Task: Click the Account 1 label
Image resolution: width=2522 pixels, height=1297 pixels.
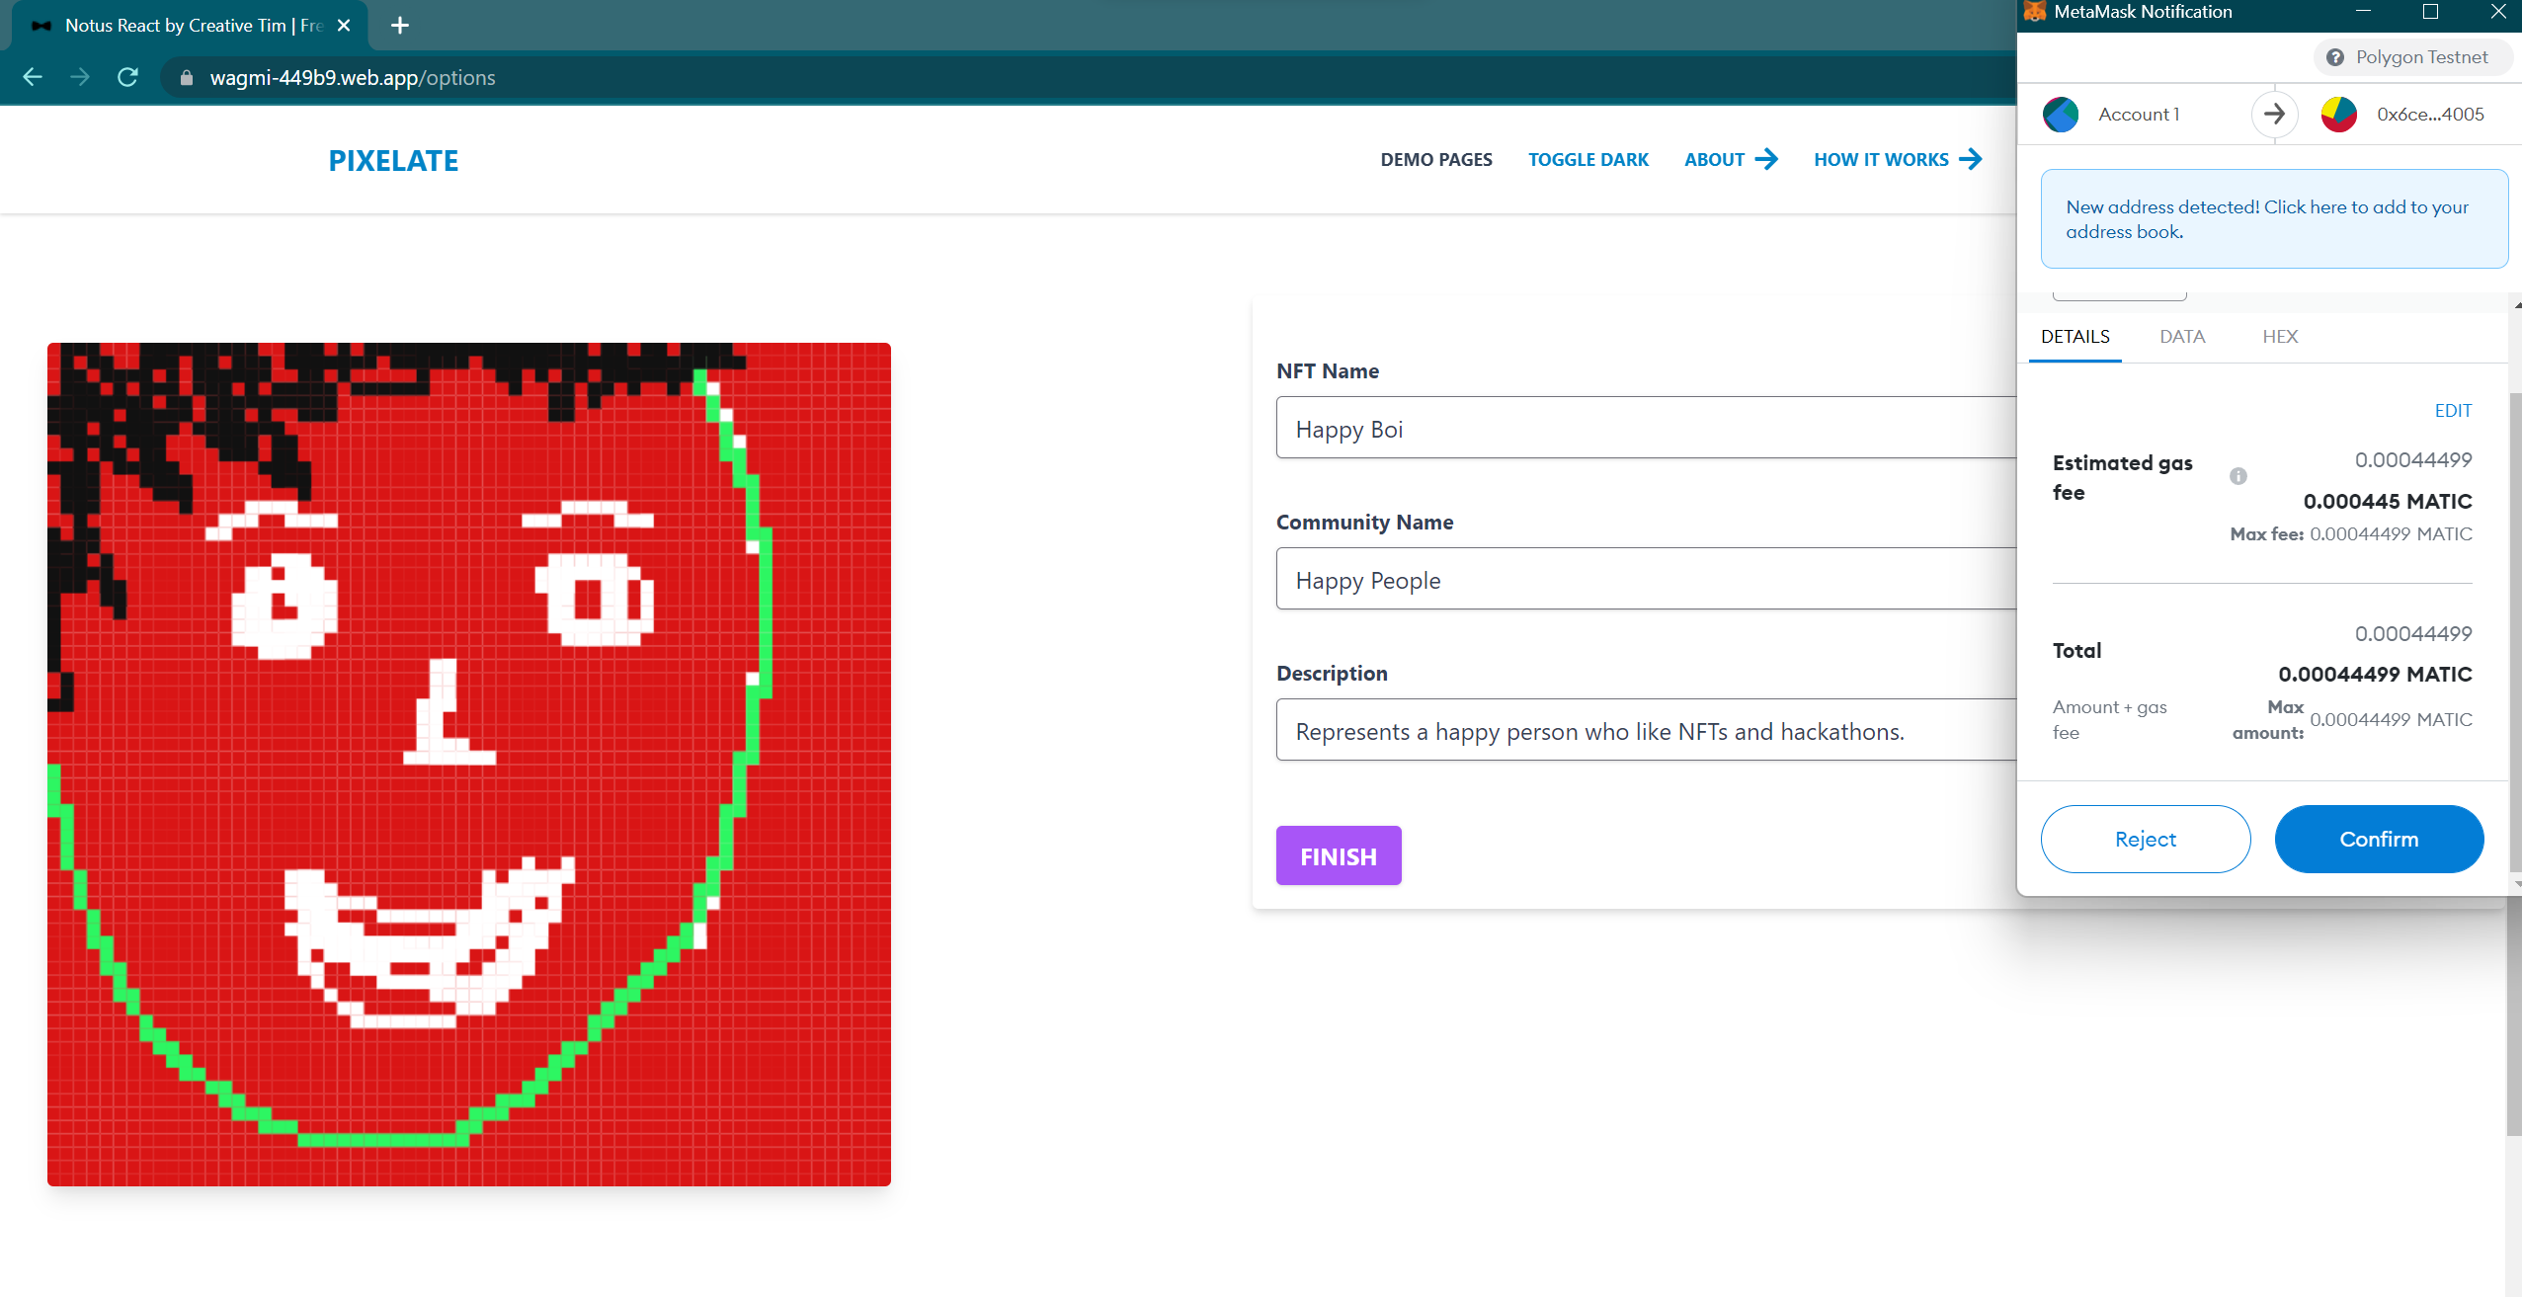Action: click(2139, 115)
